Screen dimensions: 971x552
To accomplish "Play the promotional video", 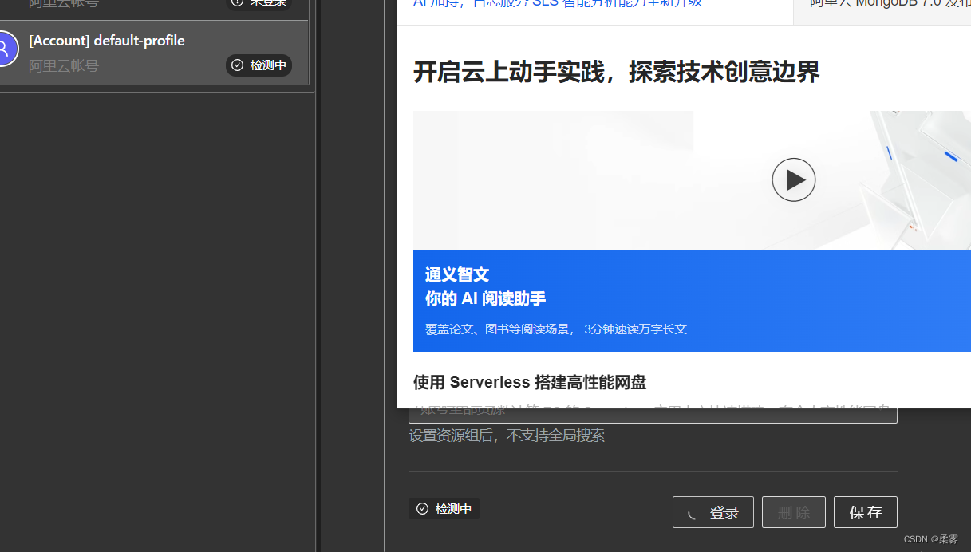I will tap(793, 180).
